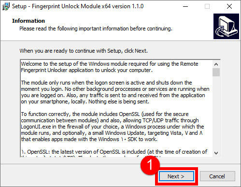241x187 pixels.
Task: Click the scrollbar thumb in information box
Action: tap(216, 72)
